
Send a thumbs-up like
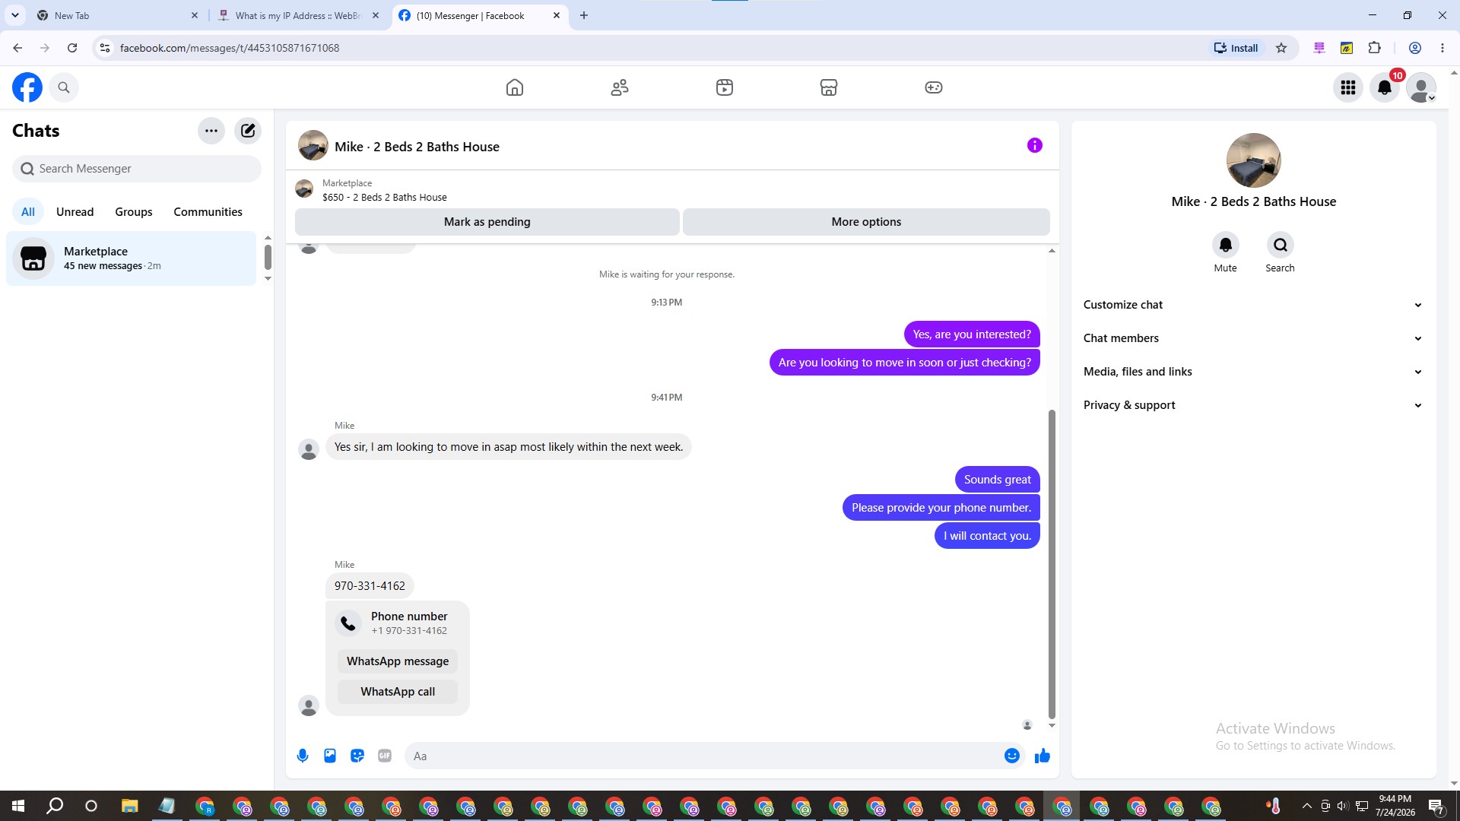[1043, 756]
